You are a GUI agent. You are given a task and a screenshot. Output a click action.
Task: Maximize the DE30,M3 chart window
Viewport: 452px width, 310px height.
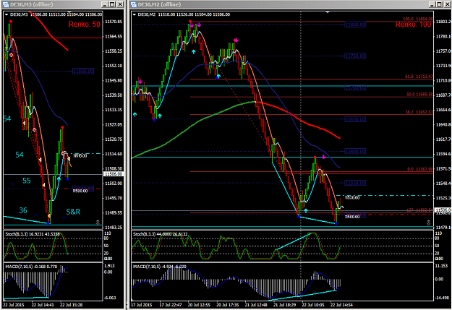click(x=112, y=4)
